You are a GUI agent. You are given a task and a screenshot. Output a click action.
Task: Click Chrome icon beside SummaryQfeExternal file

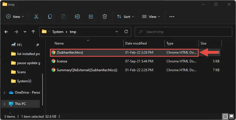(53, 70)
